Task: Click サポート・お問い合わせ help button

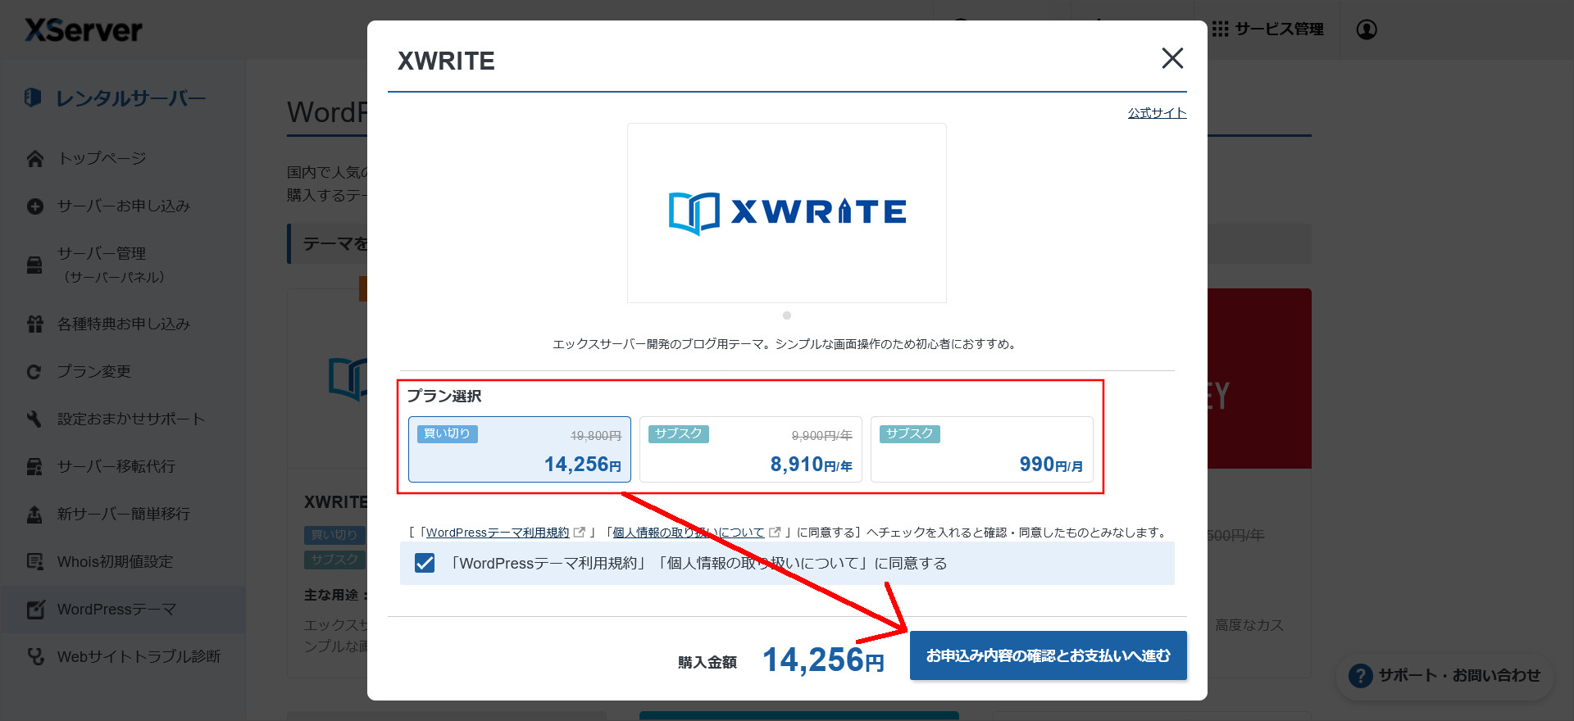Action: click(x=1445, y=676)
